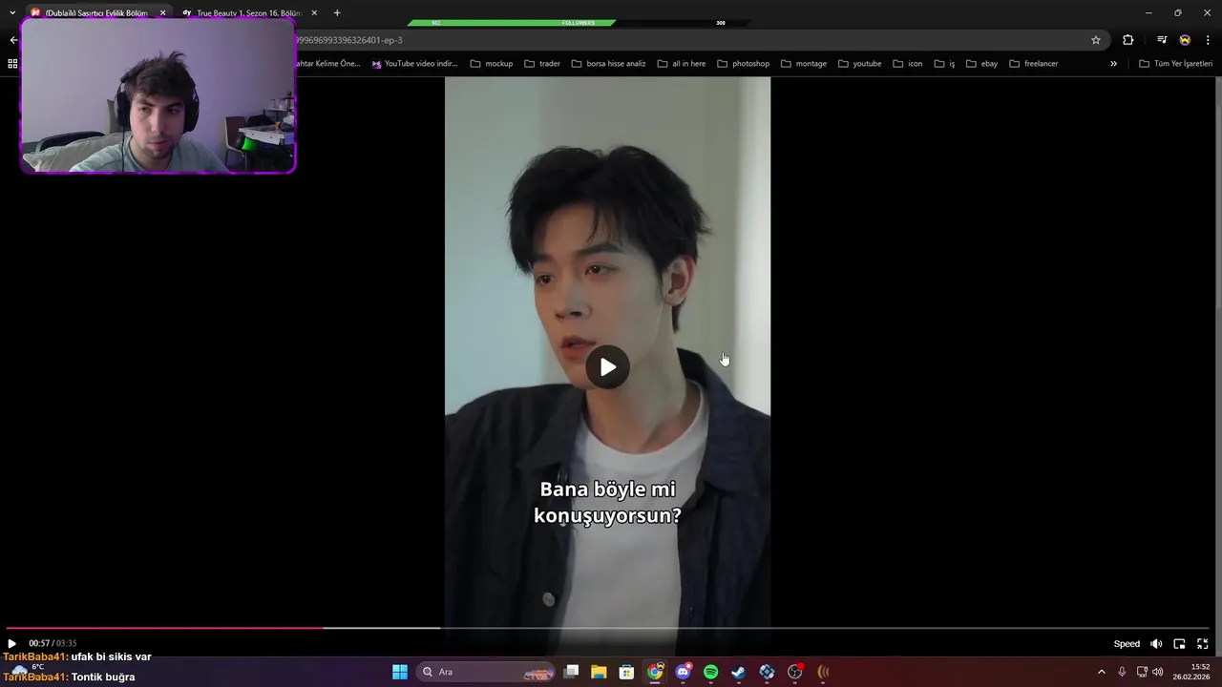Click the play icon beside 00:57 timestamp
This screenshot has width=1222, height=687.
click(11, 644)
